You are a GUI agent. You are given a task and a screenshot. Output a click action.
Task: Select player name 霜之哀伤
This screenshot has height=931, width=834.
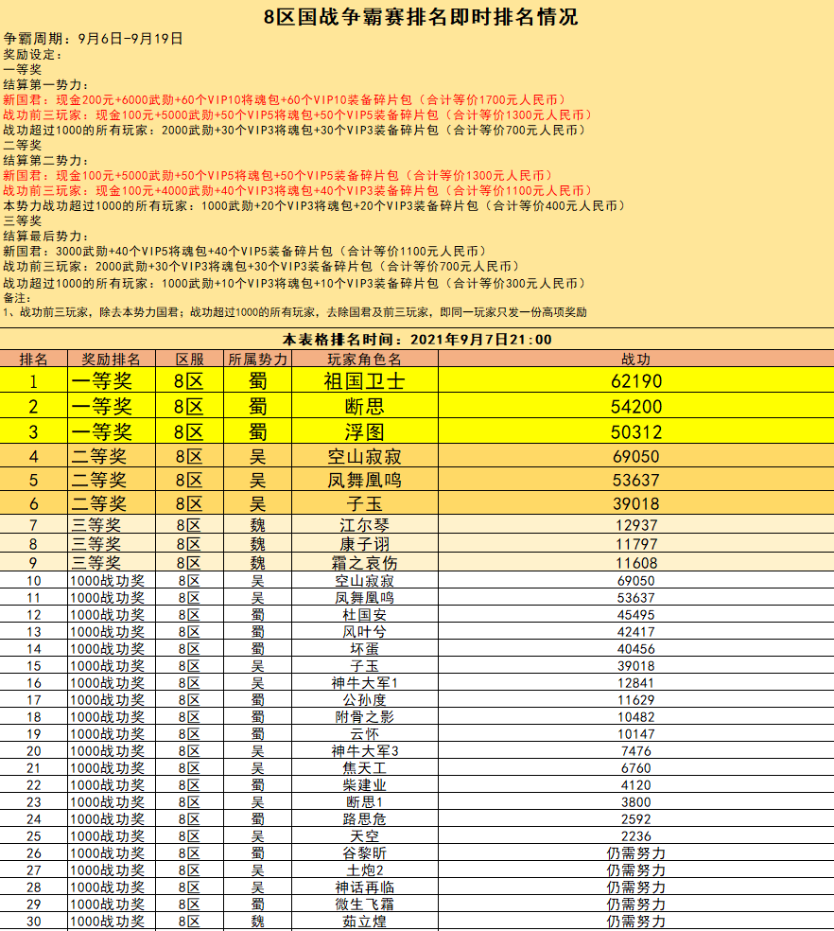[364, 563]
